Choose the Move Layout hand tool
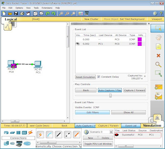 click(x=158, y=38)
